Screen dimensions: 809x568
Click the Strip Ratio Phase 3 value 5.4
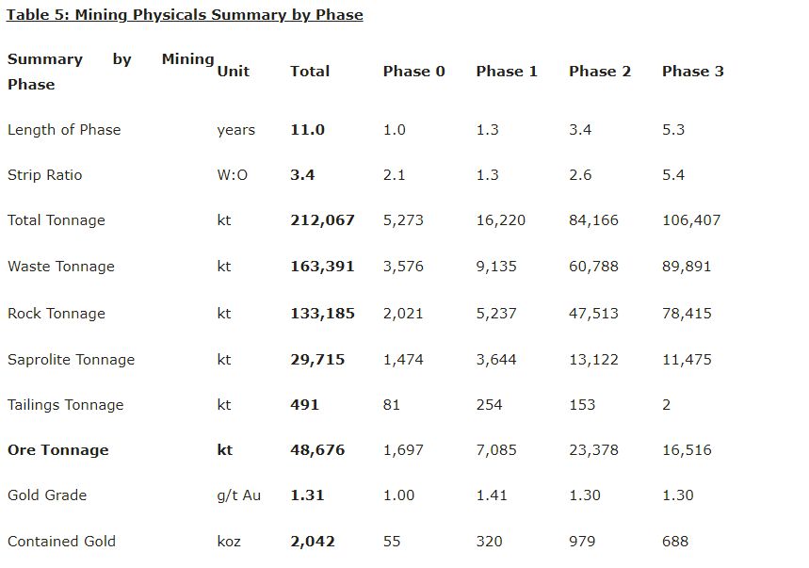pos(673,175)
